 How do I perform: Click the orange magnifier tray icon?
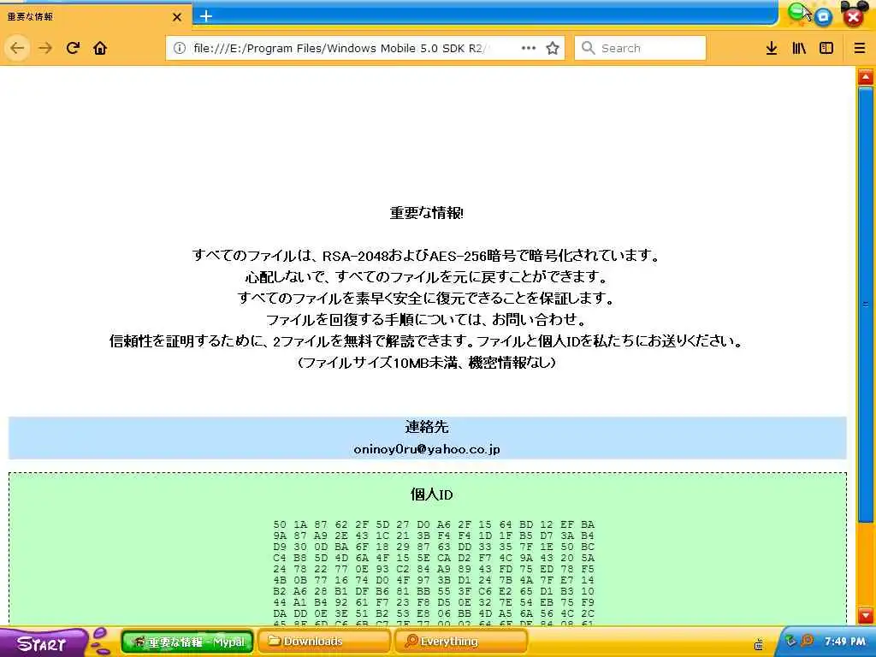[x=807, y=641]
